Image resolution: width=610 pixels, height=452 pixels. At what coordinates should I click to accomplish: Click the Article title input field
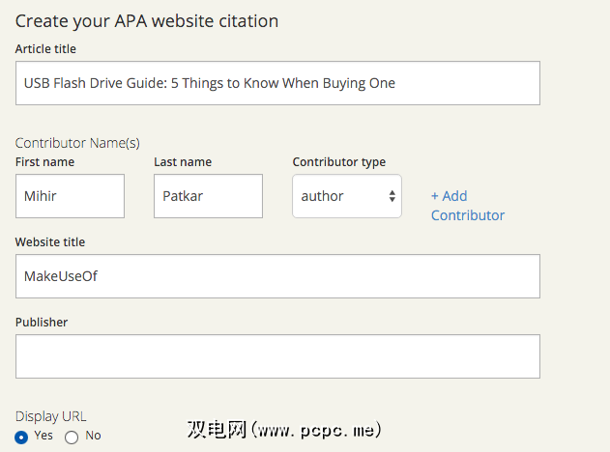tap(277, 83)
